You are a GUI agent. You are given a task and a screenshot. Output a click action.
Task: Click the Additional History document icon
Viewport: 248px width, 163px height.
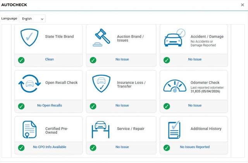click(174, 129)
